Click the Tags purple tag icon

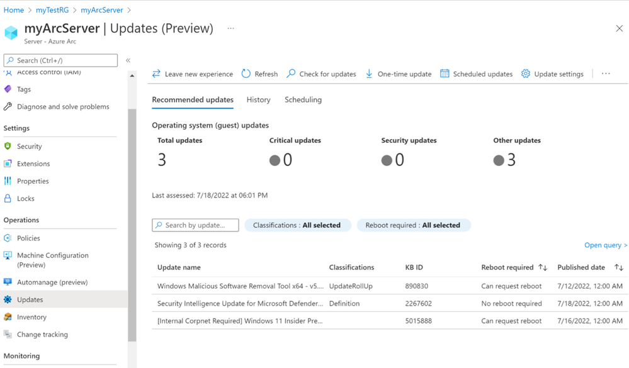click(x=8, y=89)
